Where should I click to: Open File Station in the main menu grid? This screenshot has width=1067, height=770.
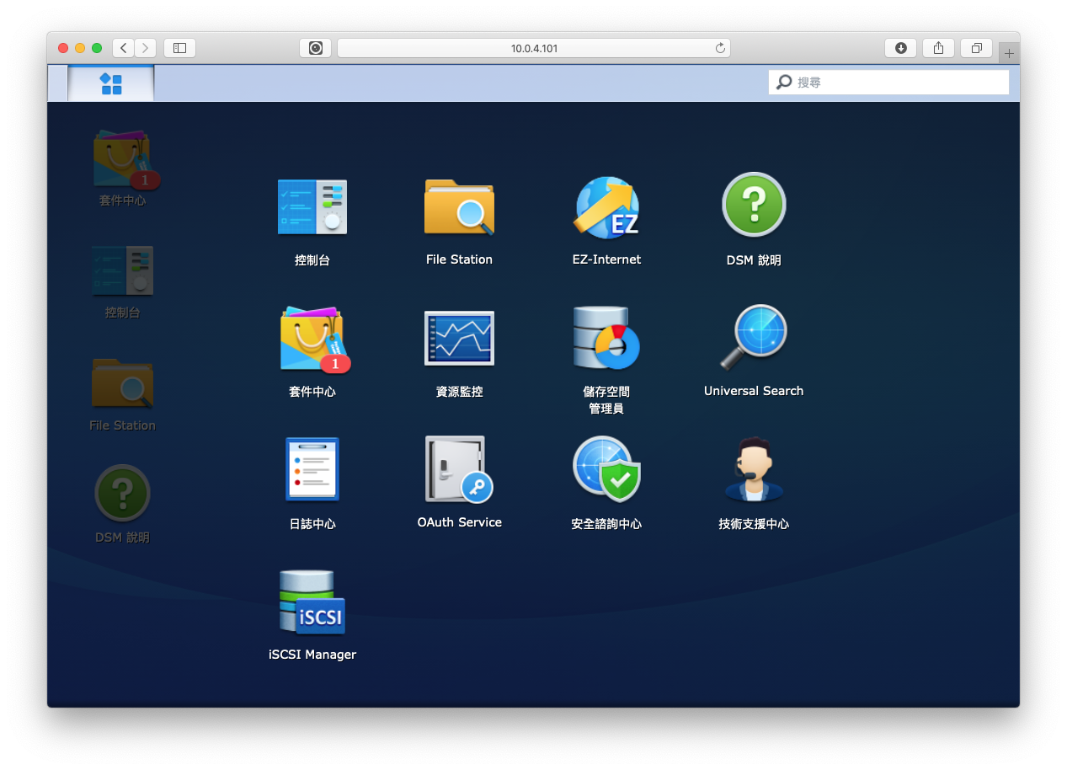[459, 207]
